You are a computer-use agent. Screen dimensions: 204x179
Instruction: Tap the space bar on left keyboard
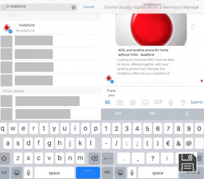coord(54,173)
